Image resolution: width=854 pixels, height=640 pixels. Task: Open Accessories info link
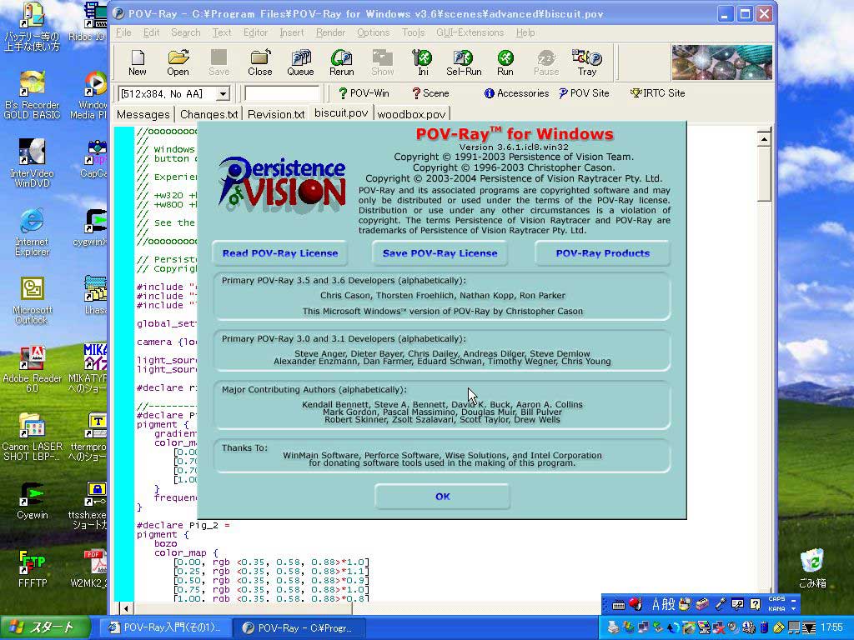[516, 93]
